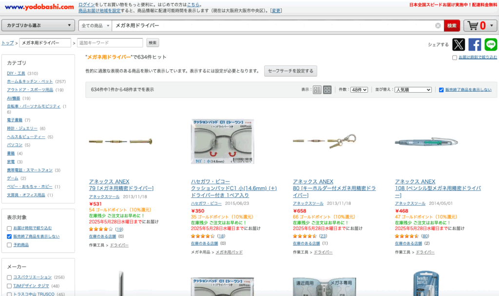Select アウトドア・スポーツ用品 category

(x=30, y=90)
